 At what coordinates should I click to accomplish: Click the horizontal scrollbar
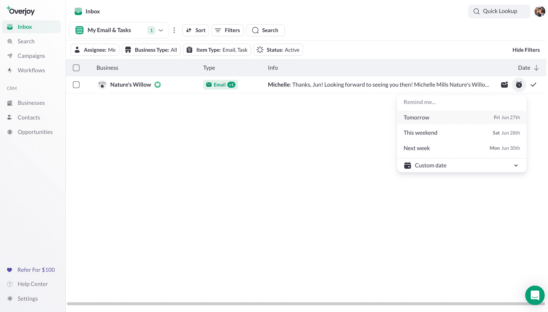coord(306,304)
